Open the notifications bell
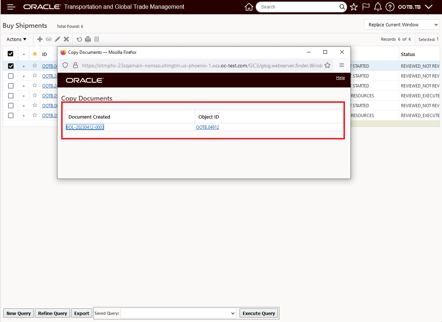Viewport: 442px width, 322px height. 378,7
